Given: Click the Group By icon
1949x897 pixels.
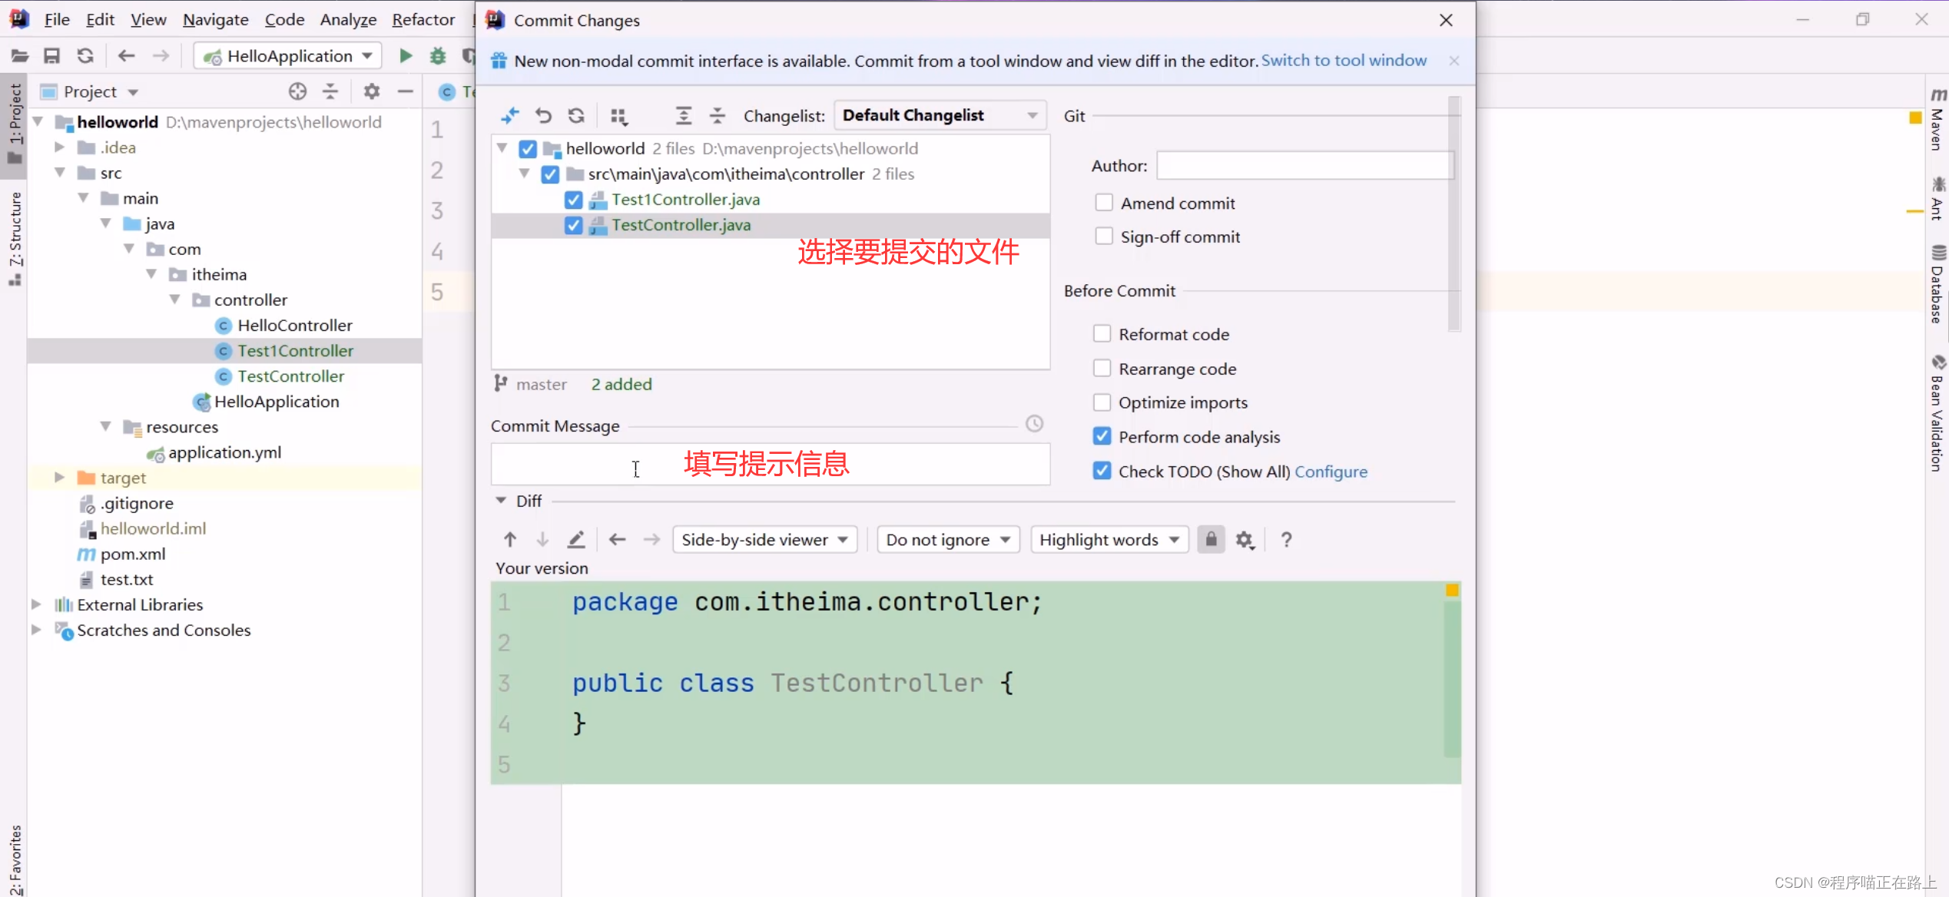Looking at the screenshot, I should click(x=618, y=116).
